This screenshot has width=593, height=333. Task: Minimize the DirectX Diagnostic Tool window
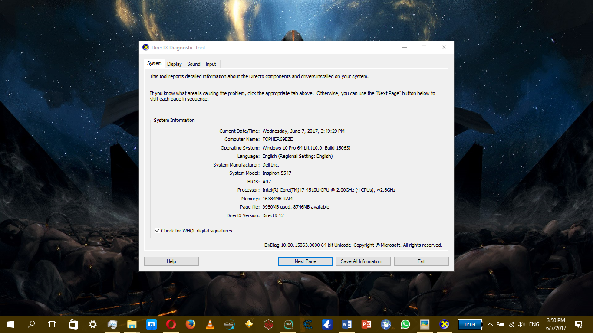pos(404,48)
